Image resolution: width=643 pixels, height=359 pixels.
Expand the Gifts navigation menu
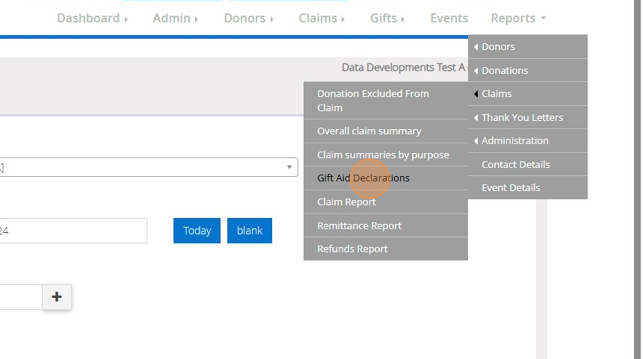pos(387,18)
